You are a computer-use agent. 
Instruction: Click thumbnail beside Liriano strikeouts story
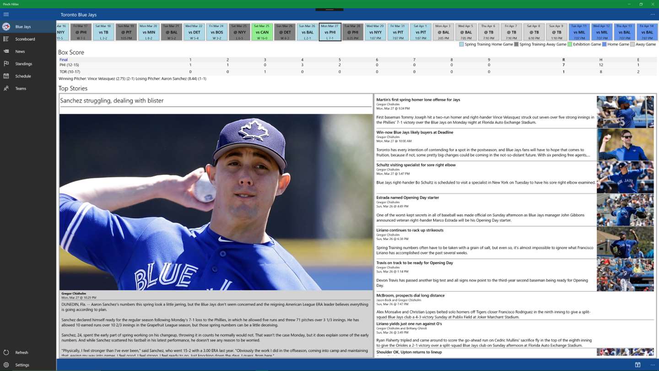pyautogui.click(x=625, y=242)
